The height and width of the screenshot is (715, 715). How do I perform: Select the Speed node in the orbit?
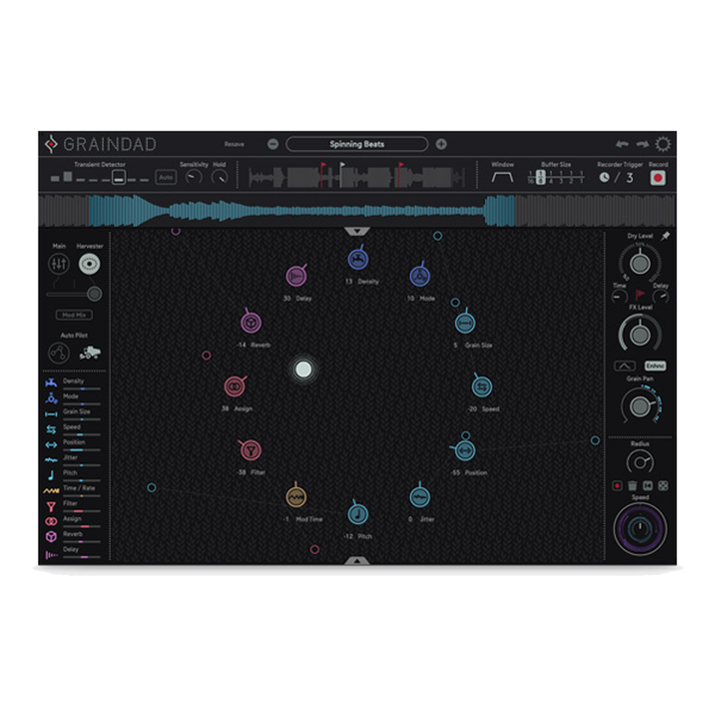pyautogui.click(x=481, y=387)
